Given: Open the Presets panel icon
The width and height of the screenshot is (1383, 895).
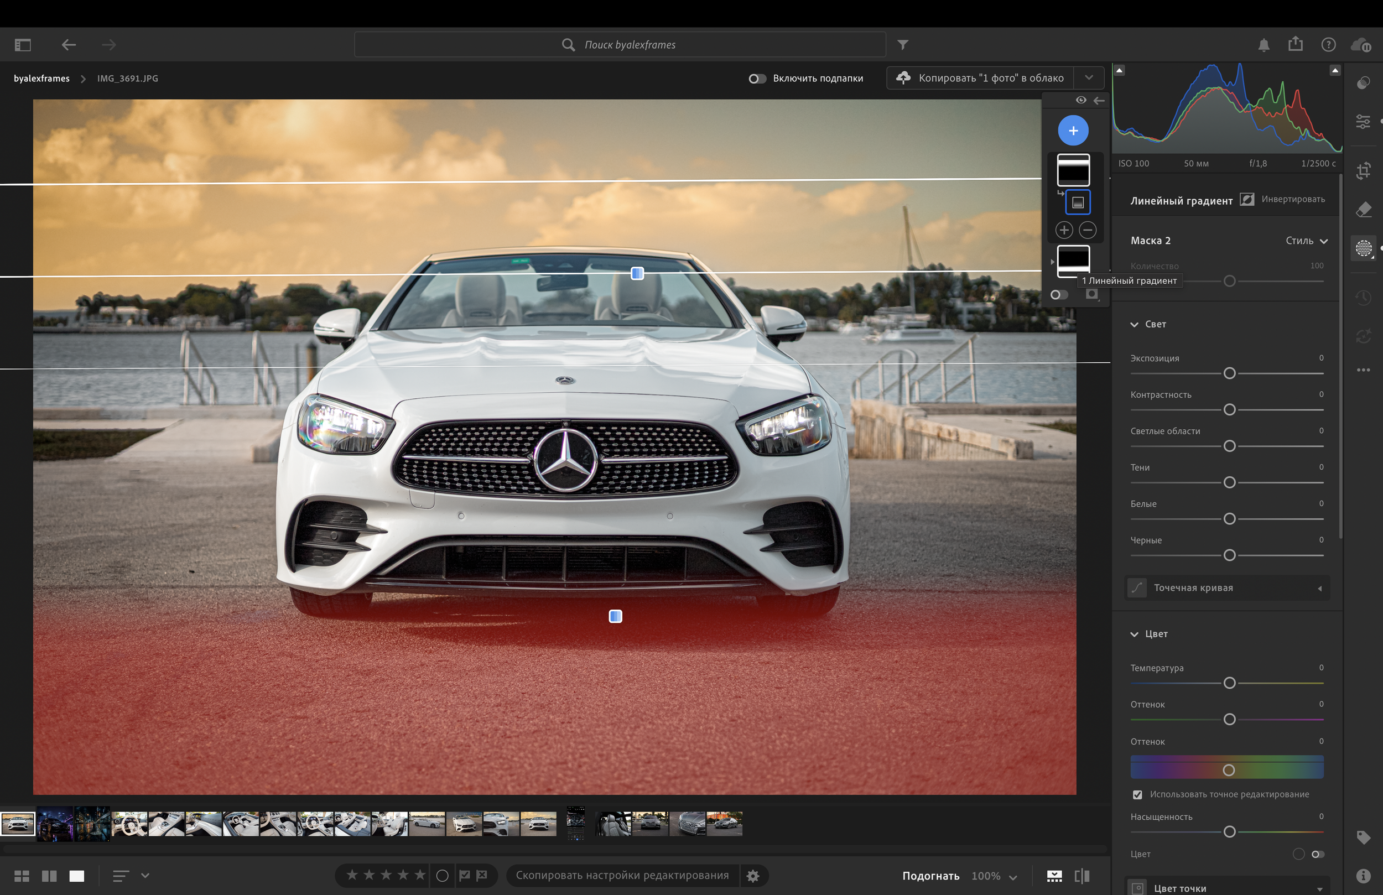Looking at the screenshot, I should pyautogui.click(x=1363, y=83).
